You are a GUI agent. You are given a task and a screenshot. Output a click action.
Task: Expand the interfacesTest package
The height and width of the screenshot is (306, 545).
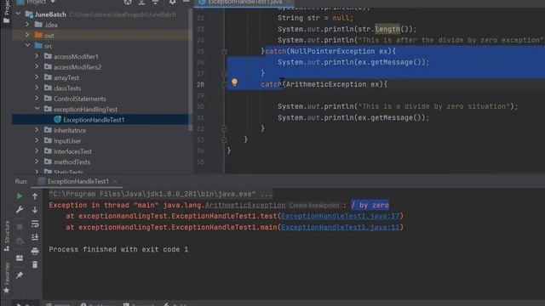[37, 151]
